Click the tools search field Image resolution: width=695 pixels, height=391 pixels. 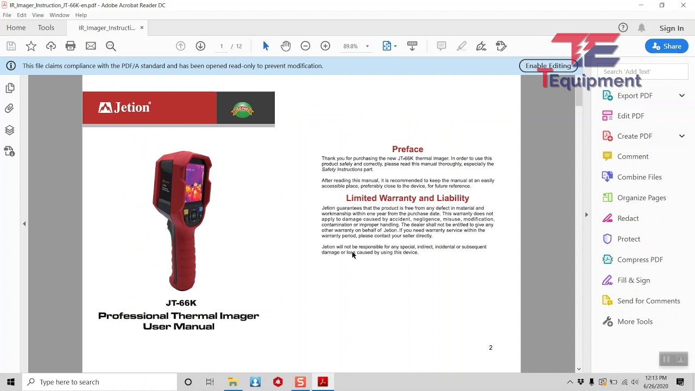coord(643,72)
